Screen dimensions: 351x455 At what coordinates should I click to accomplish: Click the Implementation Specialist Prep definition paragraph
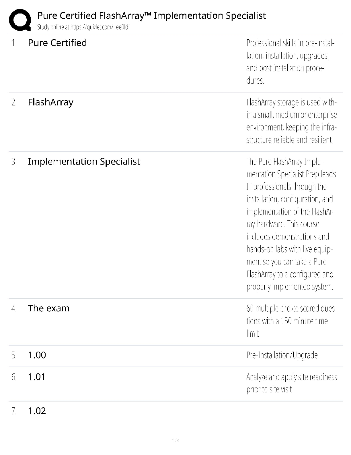tap(291, 224)
